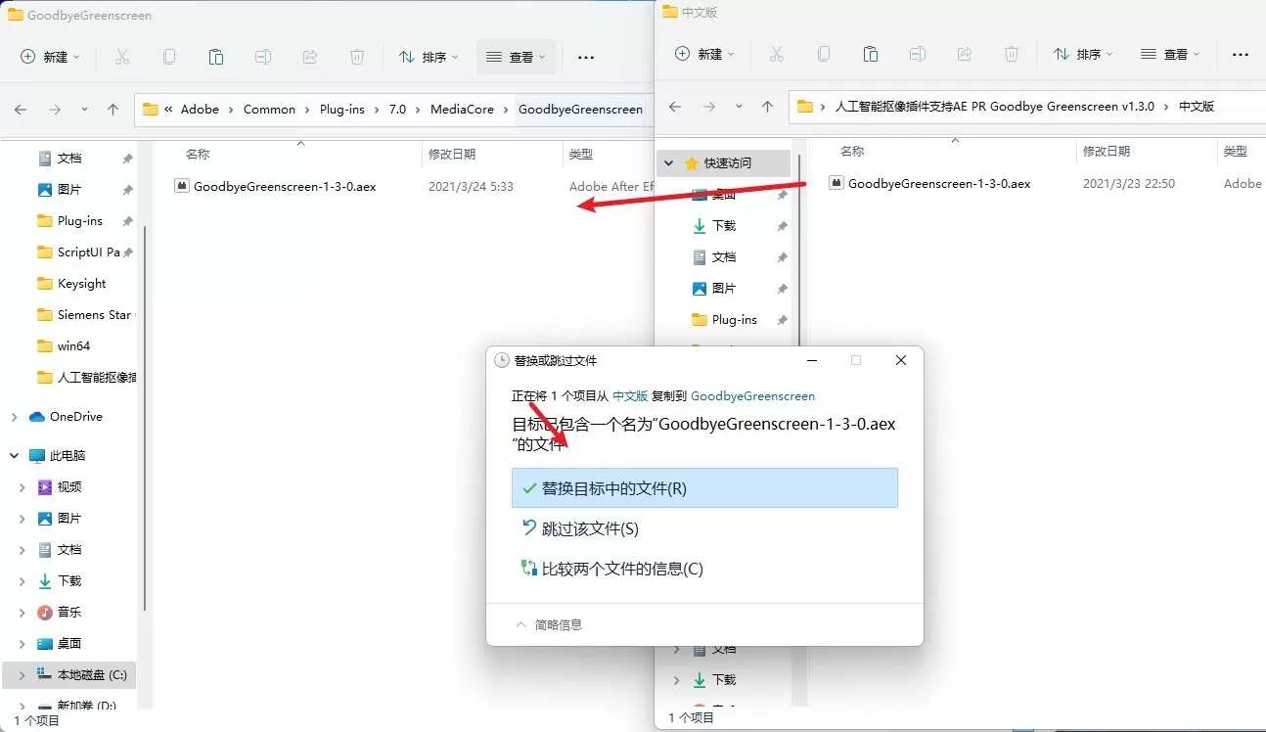This screenshot has width=1266, height=732.
Task: Sort by 修改日期 column in left window
Action: [452, 155]
